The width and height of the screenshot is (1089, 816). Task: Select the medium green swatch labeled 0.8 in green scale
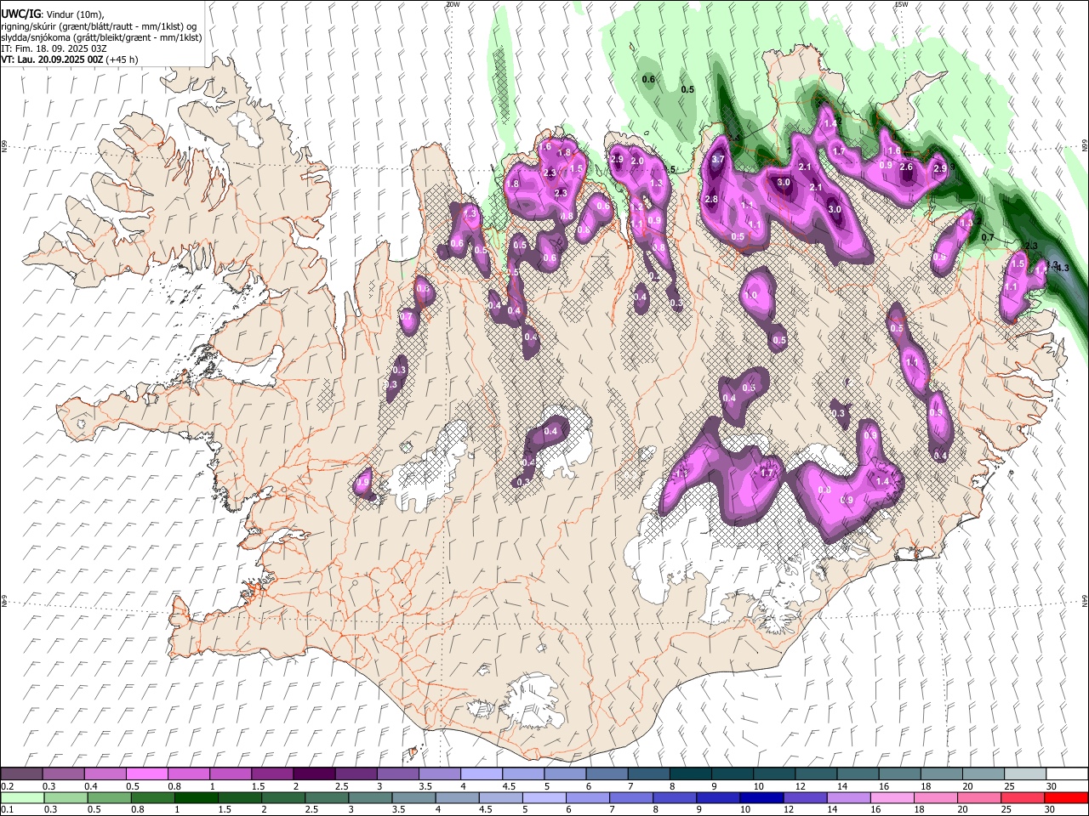tap(153, 797)
